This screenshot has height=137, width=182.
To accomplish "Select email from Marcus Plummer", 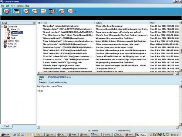I will point(108,68).
